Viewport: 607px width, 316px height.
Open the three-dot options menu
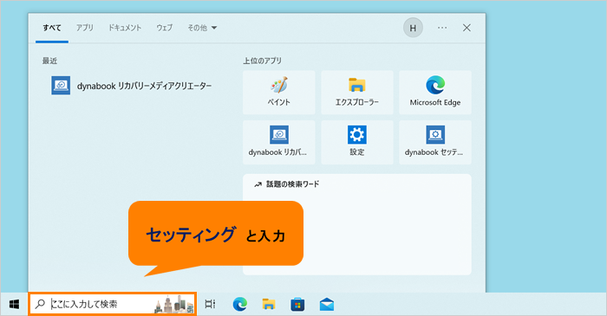point(442,28)
